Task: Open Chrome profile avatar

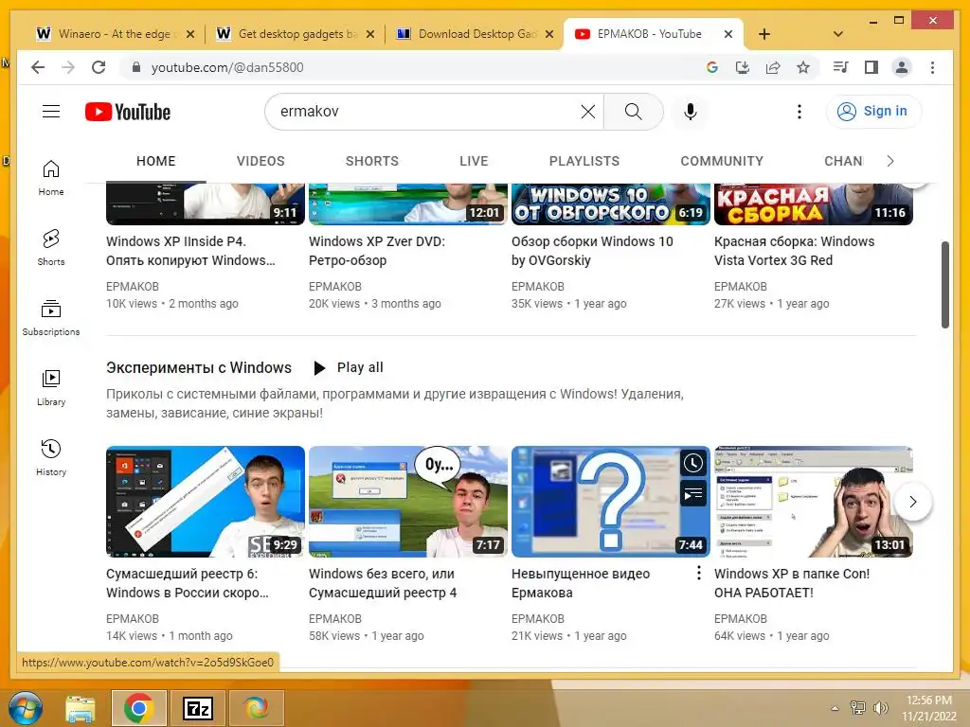Action: (x=902, y=67)
